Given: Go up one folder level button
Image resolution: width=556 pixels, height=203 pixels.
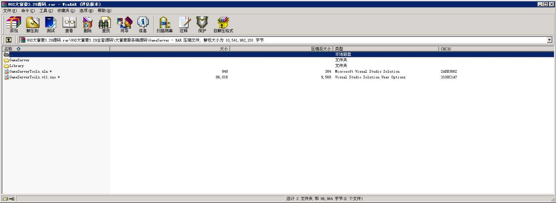Looking at the screenshot, I should pos(9,40).
